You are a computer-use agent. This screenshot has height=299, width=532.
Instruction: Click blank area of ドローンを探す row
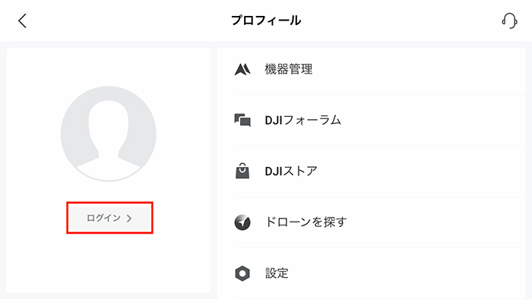click(x=434, y=222)
